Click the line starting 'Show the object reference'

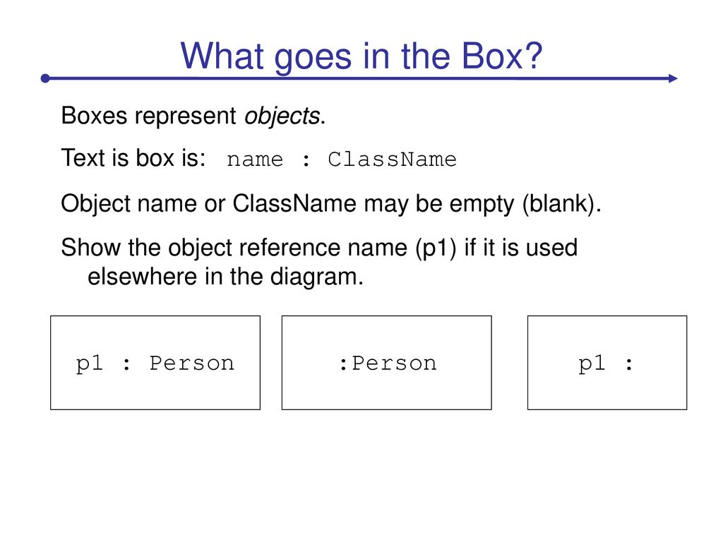tap(319, 248)
